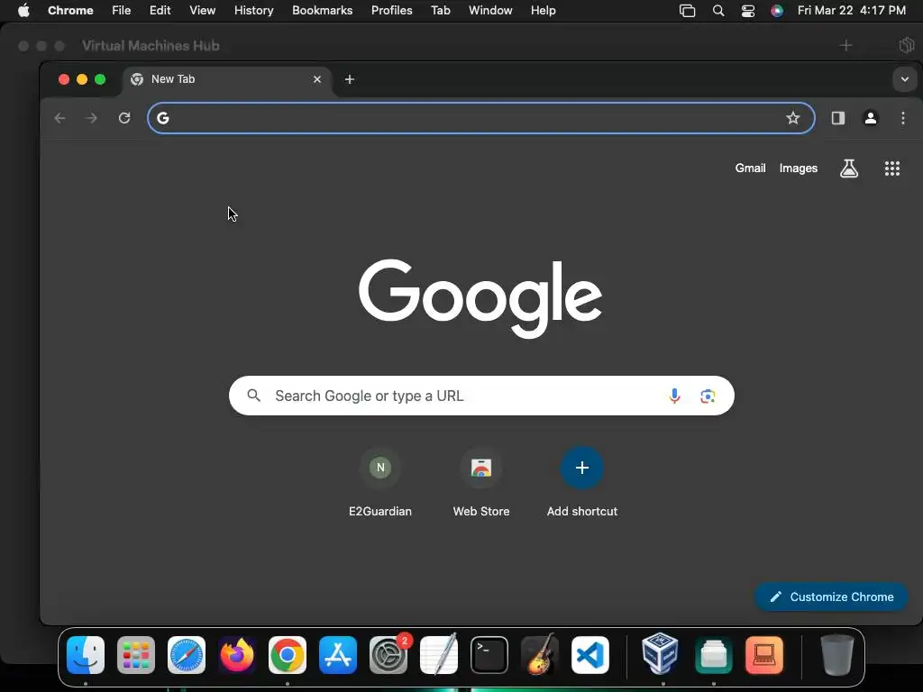Open Launchpad from the Dock
The image size is (923, 692).
[x=136, y=655]
